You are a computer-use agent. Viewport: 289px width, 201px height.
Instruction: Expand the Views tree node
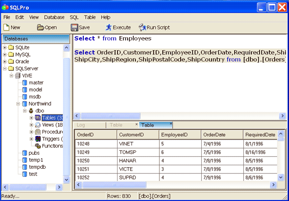click(31, 125)
